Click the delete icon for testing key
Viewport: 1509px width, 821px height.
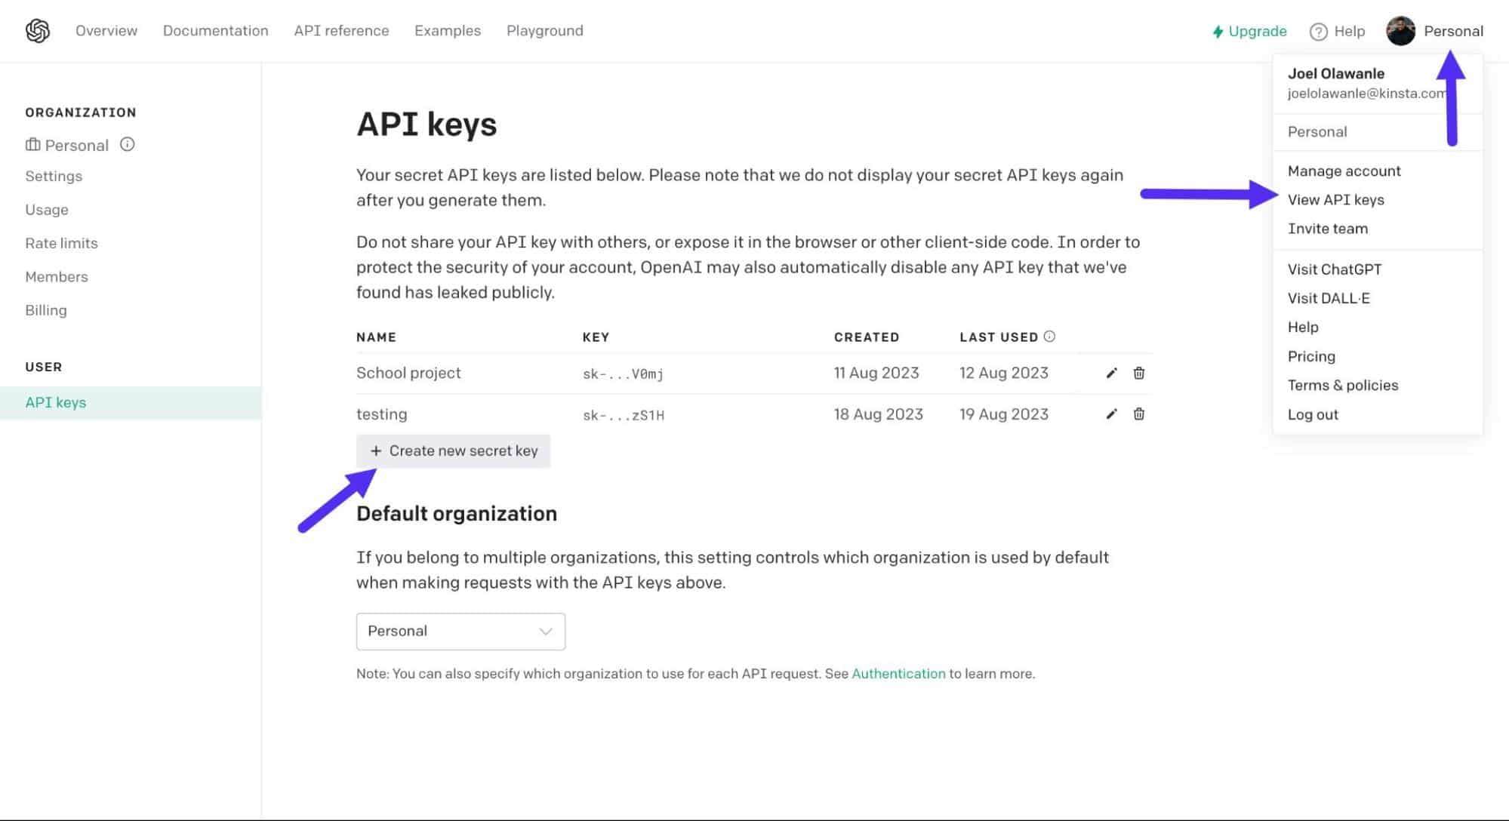1139,414
